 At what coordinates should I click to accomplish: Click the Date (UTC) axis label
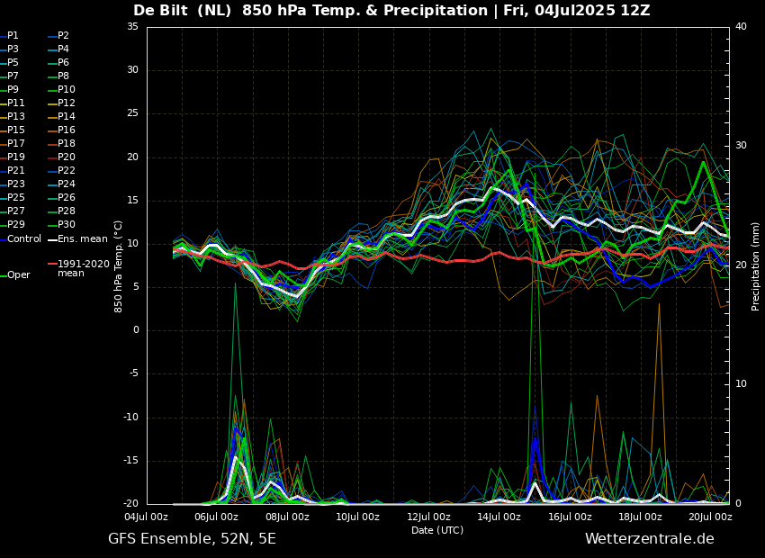point(437,530)
